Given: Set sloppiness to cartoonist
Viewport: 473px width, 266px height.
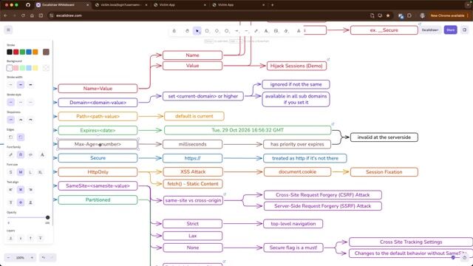Looking at the screenshot, I should click(30, 120).
